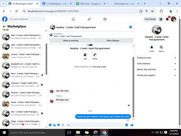Click More Options button
The width and height of the screenshot is (181, 136).
pyautogui.click(x=113, y=41)
